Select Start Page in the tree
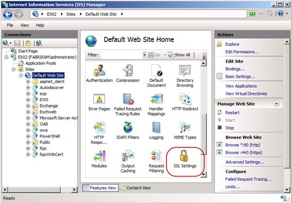Screen dimensions: 292x203 [28, 51]
